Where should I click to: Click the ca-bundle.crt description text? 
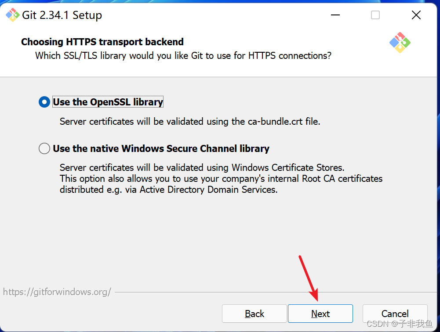[x=190, y=121]
